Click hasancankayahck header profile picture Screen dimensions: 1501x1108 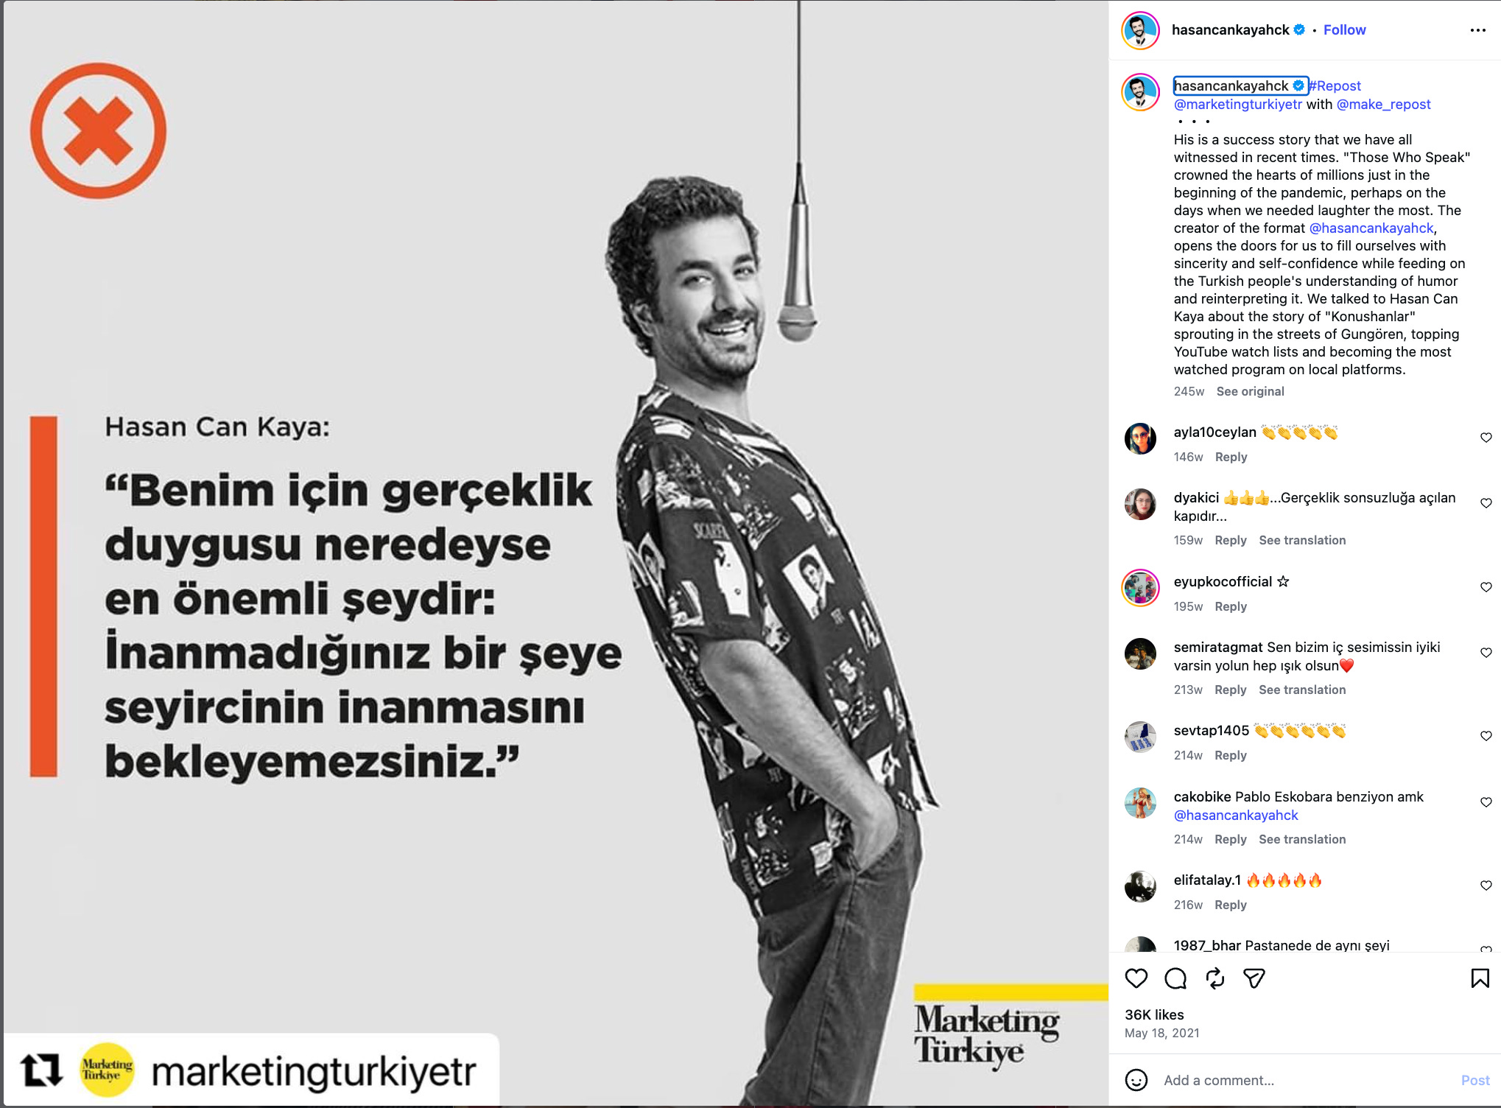[1140, 30]
